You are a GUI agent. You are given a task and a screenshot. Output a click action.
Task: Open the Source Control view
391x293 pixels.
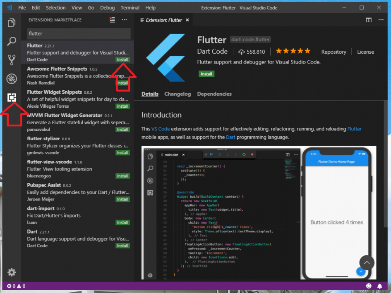click(x=12, y=60)
